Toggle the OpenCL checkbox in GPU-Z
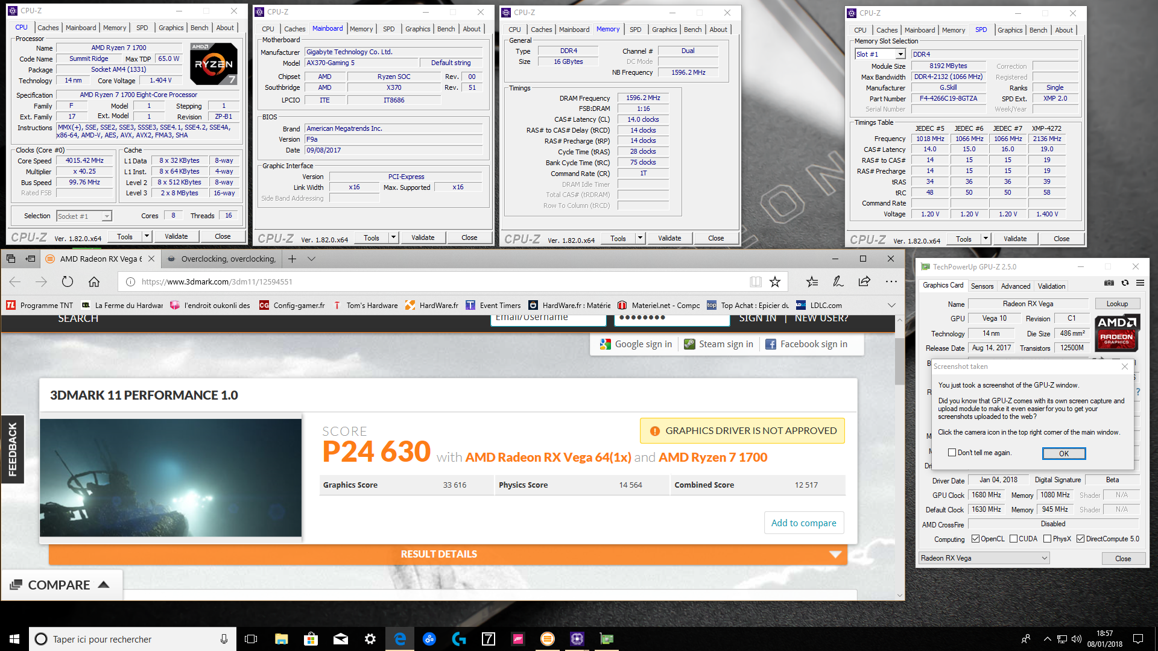Image resolution: width=1158 pixels, height=651 pixels. 975,539
